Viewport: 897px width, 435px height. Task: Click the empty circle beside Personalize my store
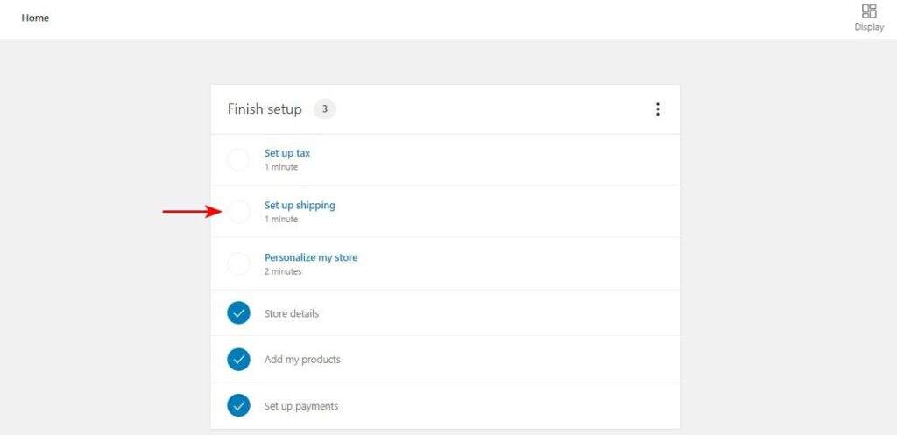point(238,263)
